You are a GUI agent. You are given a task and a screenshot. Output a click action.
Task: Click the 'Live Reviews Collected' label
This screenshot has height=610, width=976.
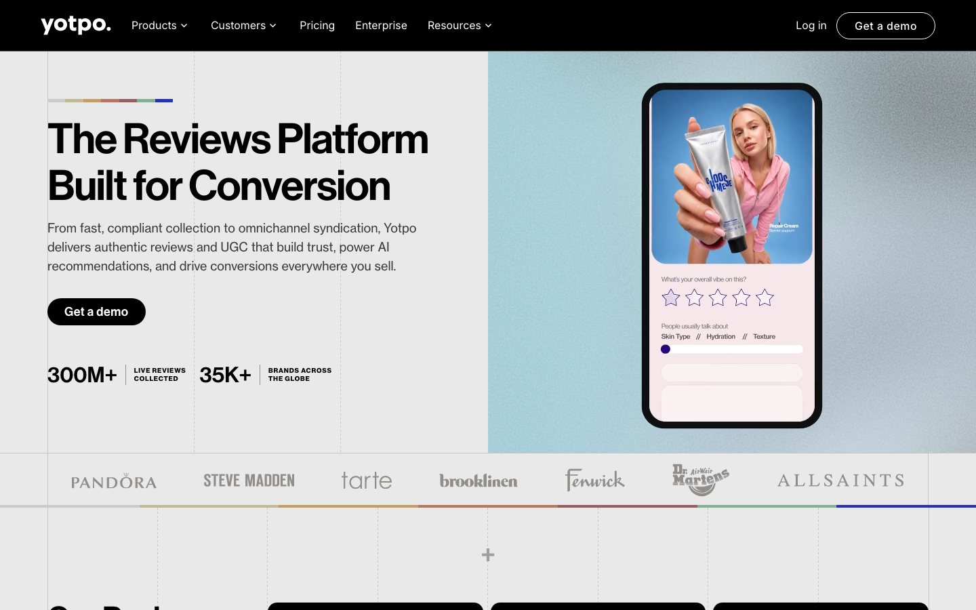tap(159, 375)
